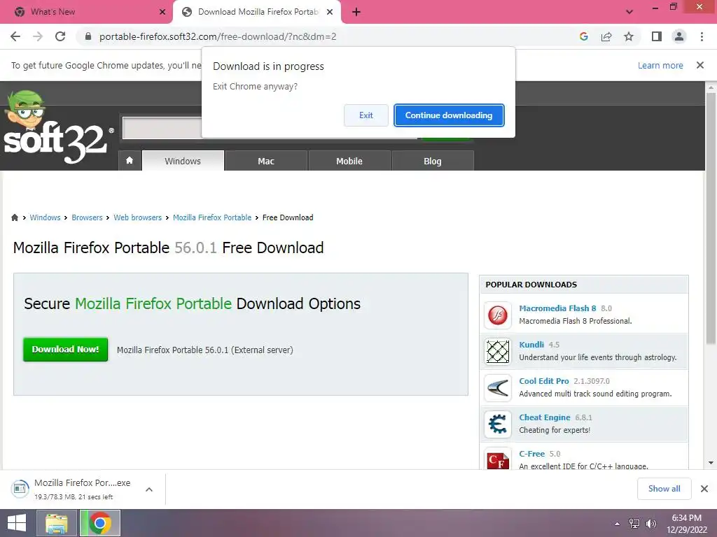717x537 pixels.
Task: Click the scrollbar down arrow
Action: point(711,463)
